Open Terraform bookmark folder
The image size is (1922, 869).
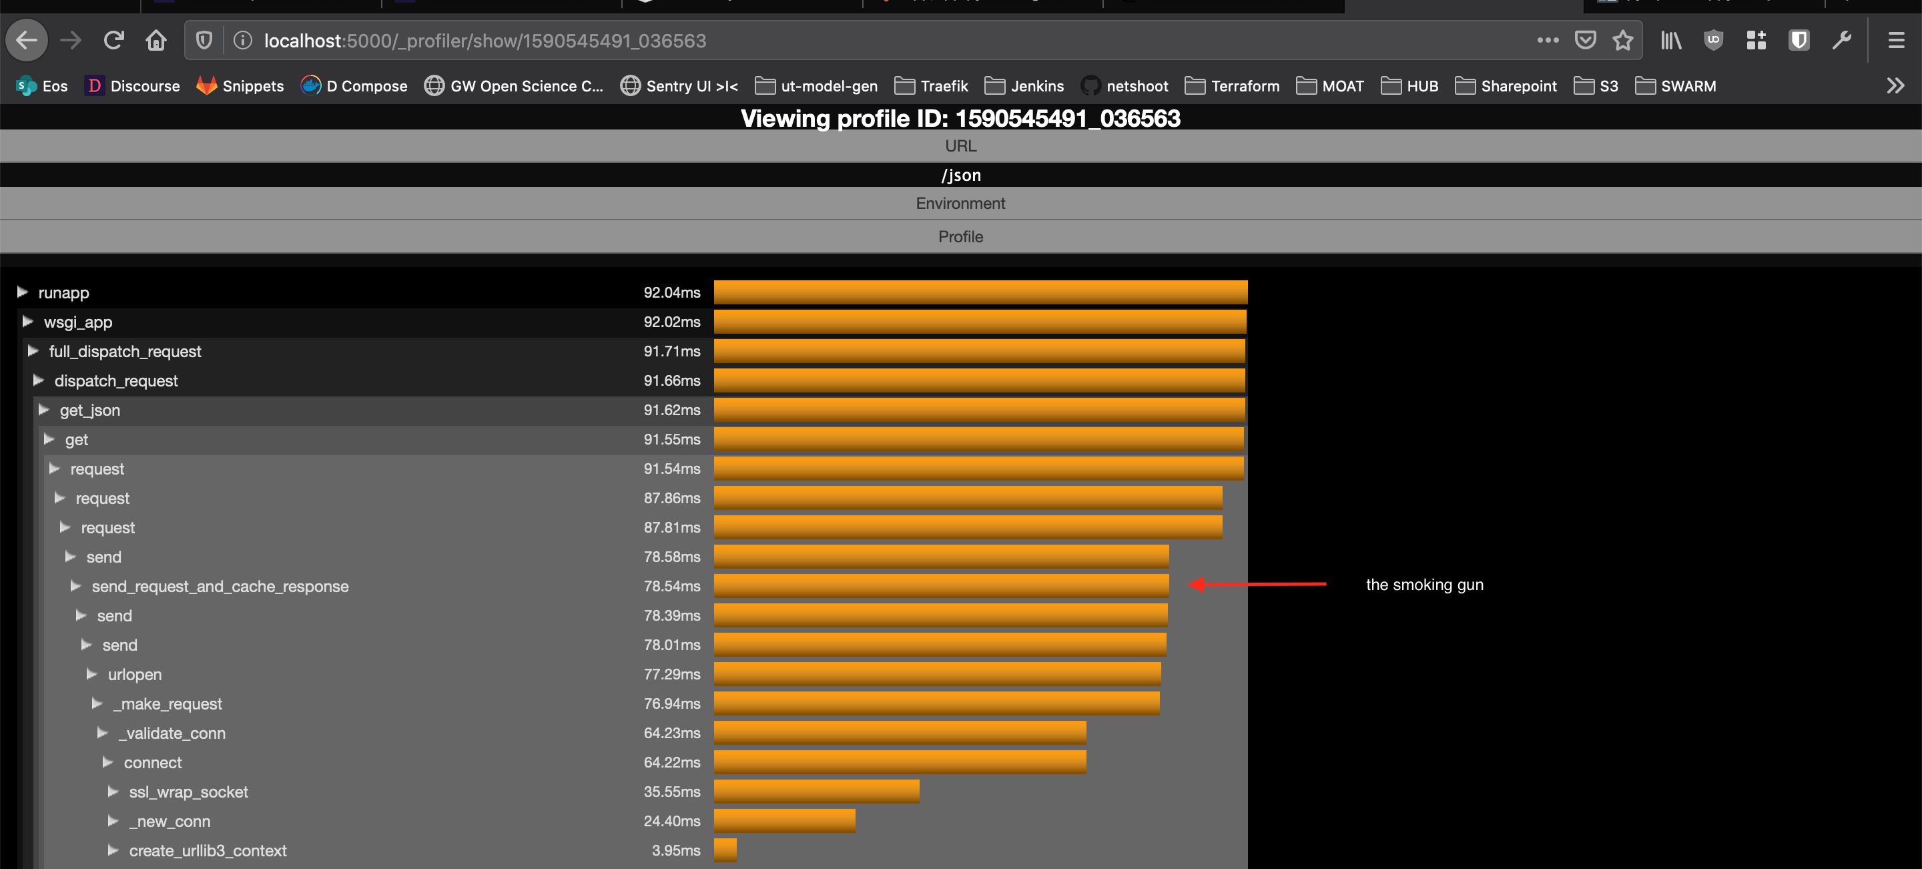coord(1232,86)
